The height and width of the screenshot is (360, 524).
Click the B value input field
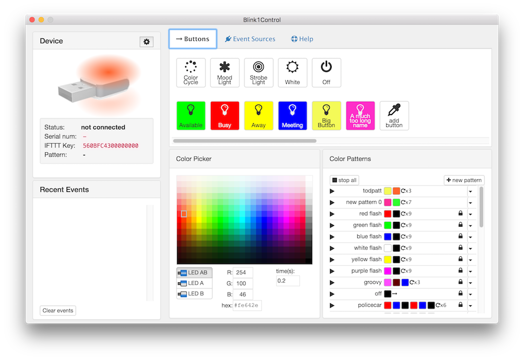(x=243, y=294)
